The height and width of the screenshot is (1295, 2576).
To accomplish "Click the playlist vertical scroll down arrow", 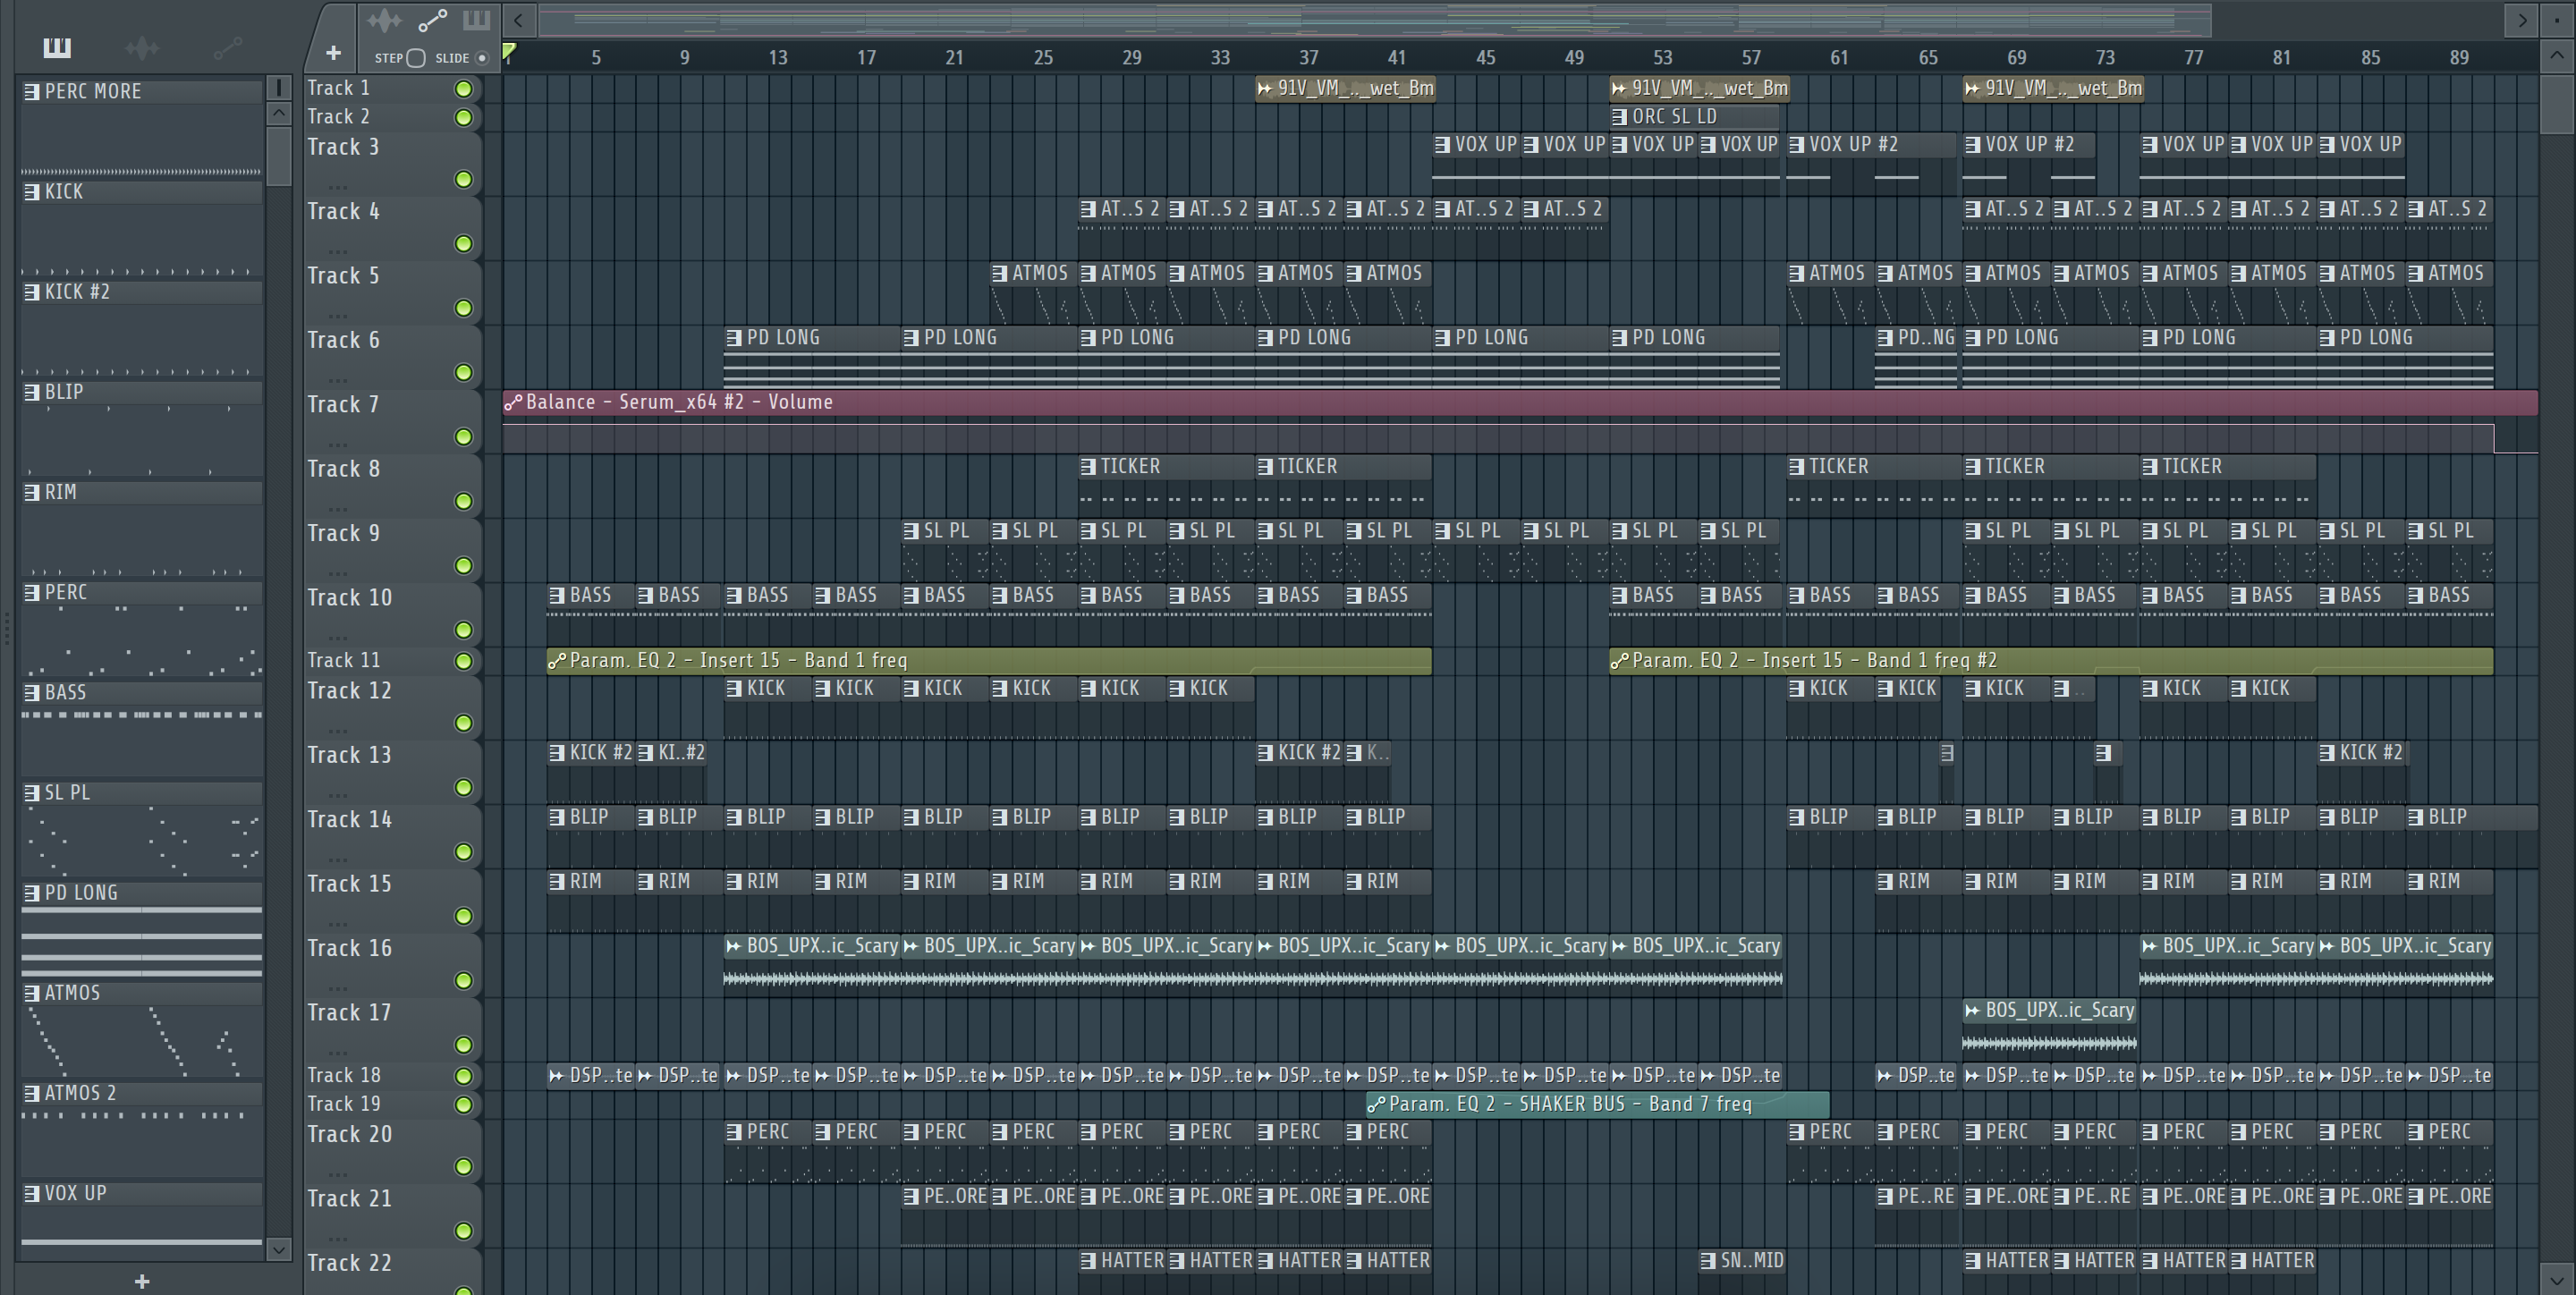I will [2556, 1278].
